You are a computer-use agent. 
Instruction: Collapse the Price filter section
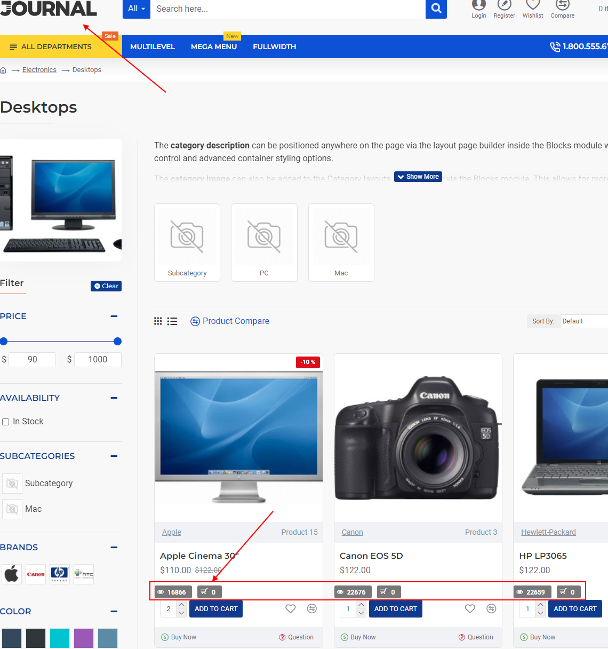tap(114, 316)
